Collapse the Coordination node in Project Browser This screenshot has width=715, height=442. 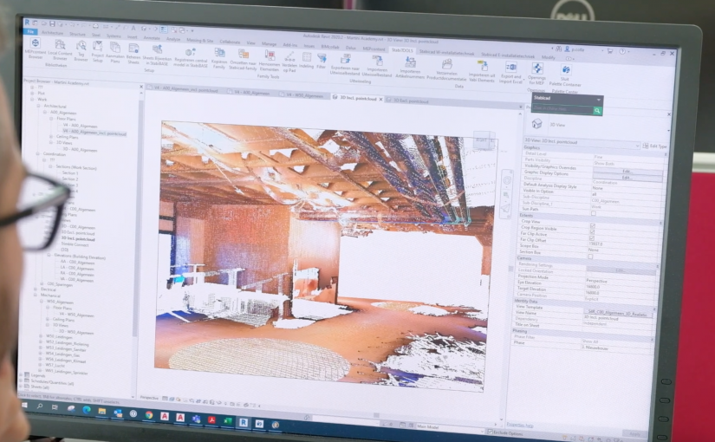38,153
